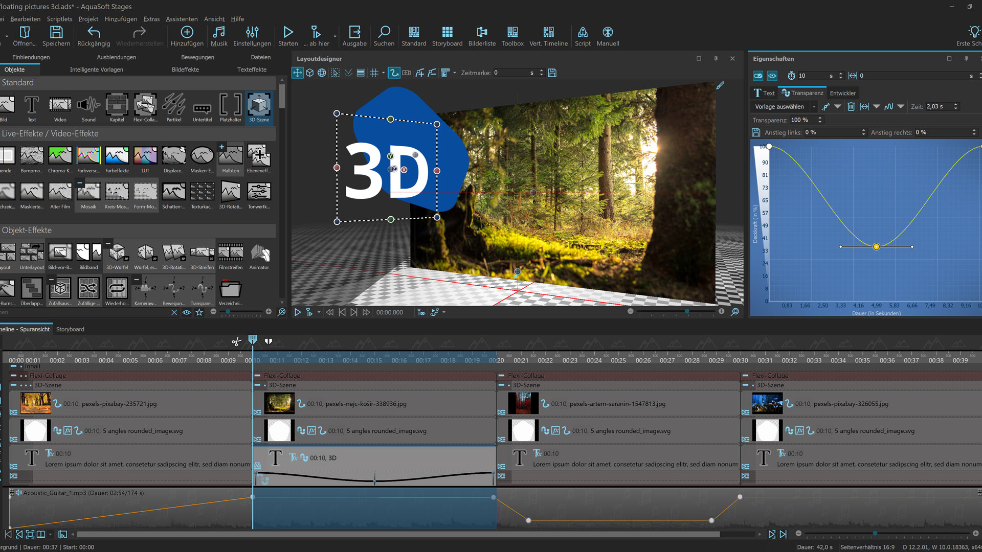Open the Assistenten menu

[182, 19]
